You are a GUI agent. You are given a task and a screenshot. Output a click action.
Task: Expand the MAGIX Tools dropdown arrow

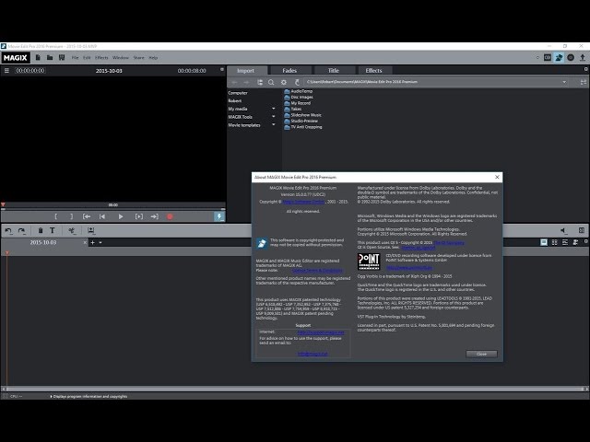coord(274,117)
